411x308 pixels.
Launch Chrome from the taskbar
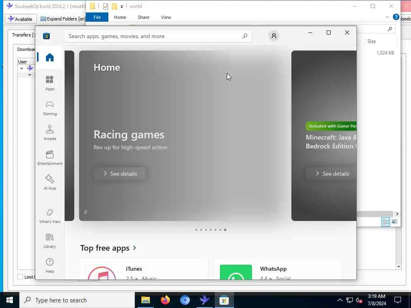185,300
